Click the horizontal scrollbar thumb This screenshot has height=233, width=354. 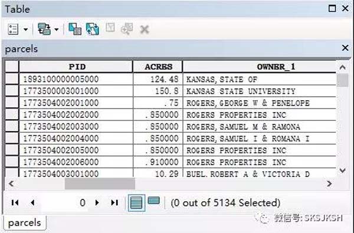coord(100,183)
